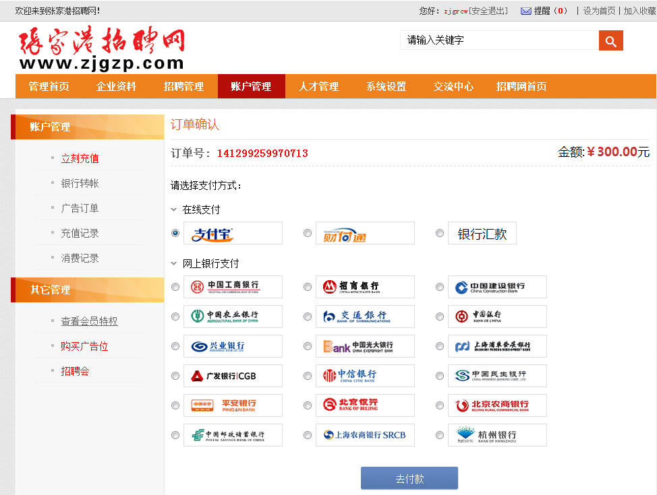
Task: Open the 消费记录 sidebar link
Action: (x=80, y=258)
